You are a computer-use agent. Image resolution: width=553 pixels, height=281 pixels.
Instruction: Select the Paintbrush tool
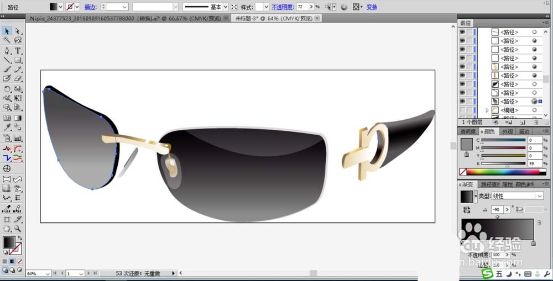[x=7, y=69]
